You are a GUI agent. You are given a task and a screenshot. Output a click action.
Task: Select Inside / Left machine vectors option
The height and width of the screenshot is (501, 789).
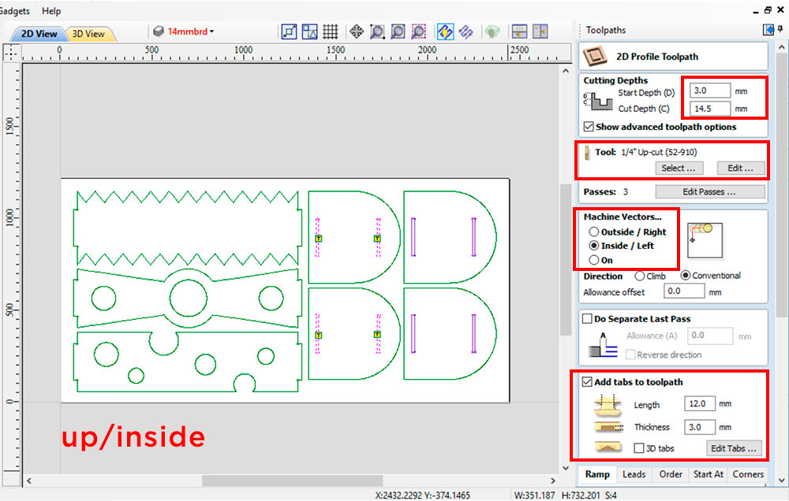[x=594, y=246]
